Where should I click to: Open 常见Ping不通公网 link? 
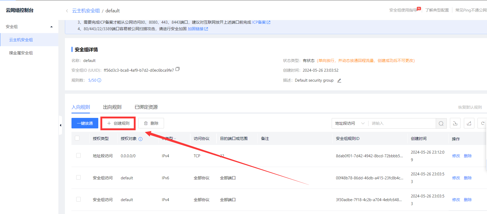(x=471, y=10)
